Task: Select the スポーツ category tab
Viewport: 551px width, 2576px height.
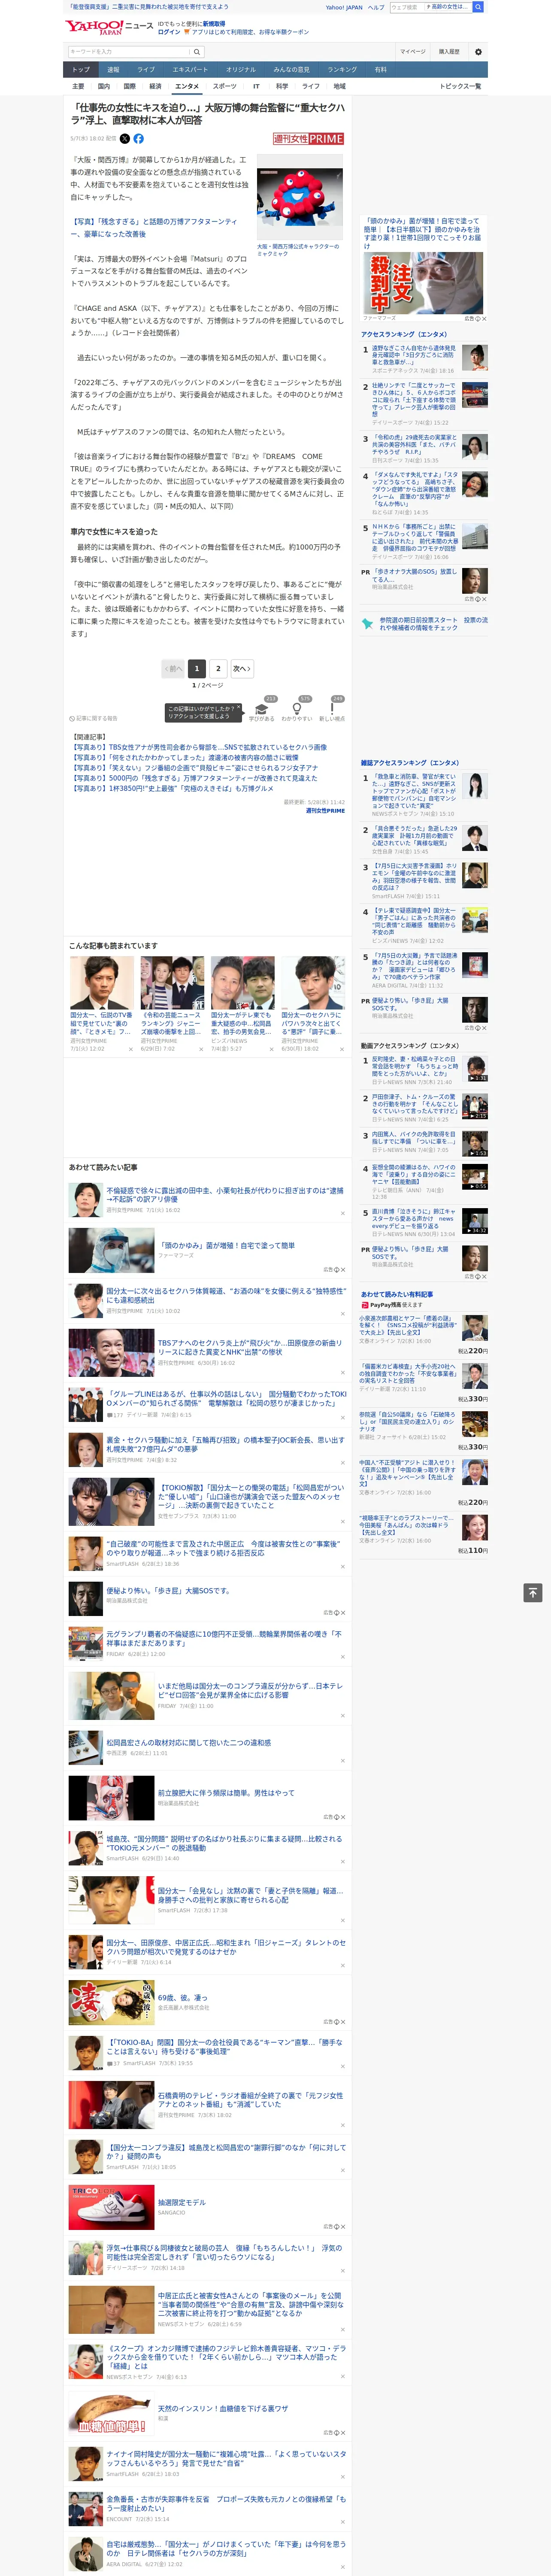Action: pos(225,86)
